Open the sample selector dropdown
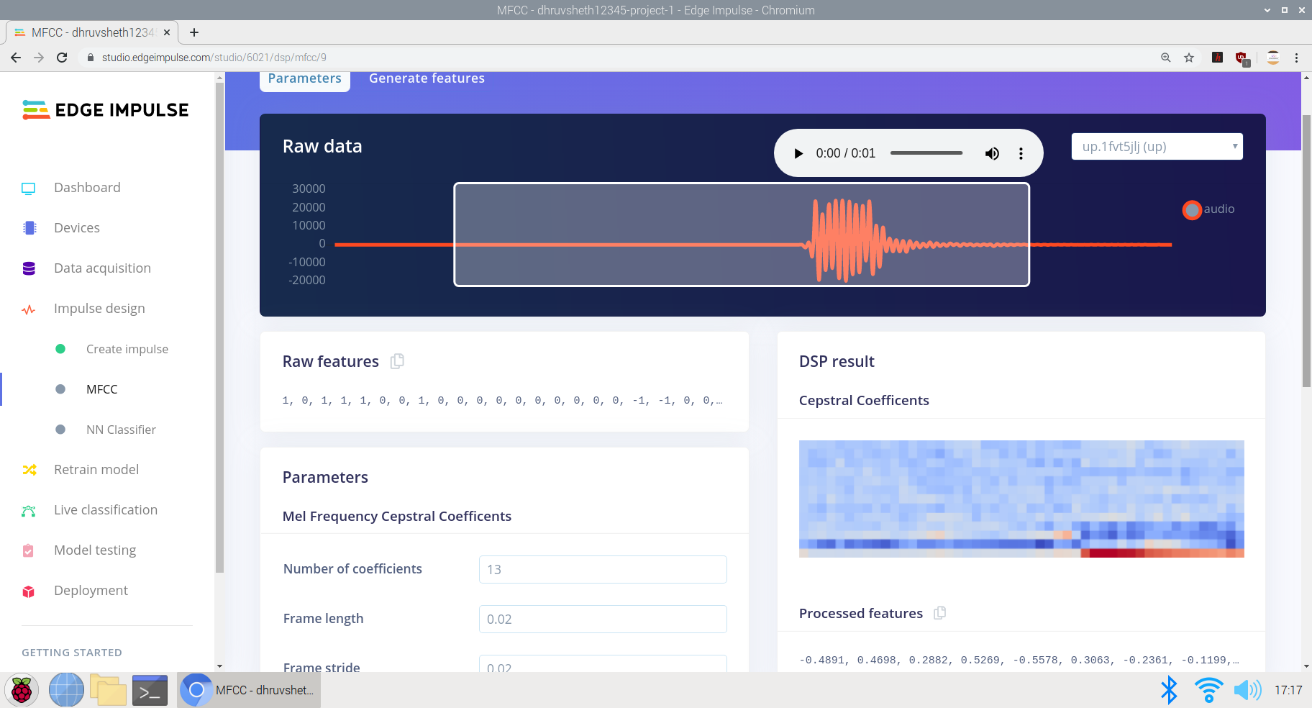This screenshot has width=1312, height=708. (x=1157, y=147)
